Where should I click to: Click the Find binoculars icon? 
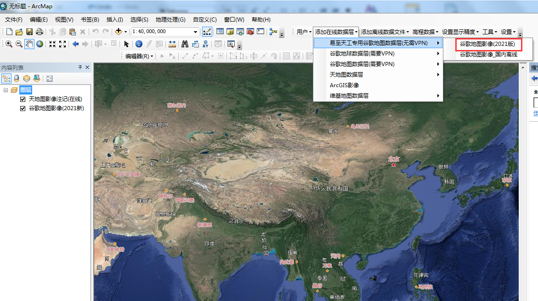point(185,44)
